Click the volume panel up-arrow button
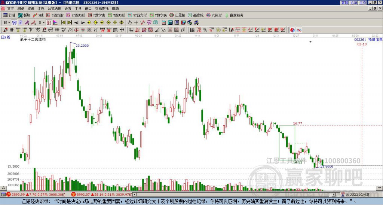Viewport: 383px width, 205px height. (x=3, y=188)
